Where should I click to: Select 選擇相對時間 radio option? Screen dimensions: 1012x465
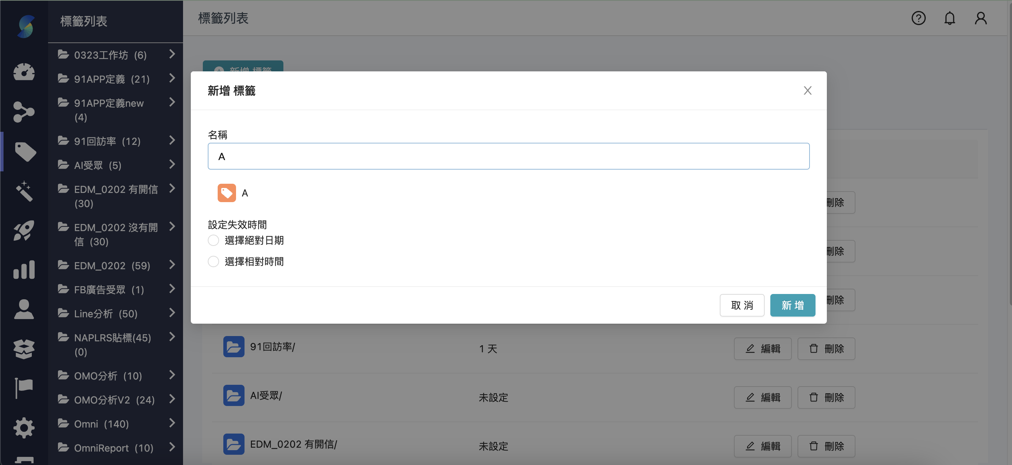point(213,261)
